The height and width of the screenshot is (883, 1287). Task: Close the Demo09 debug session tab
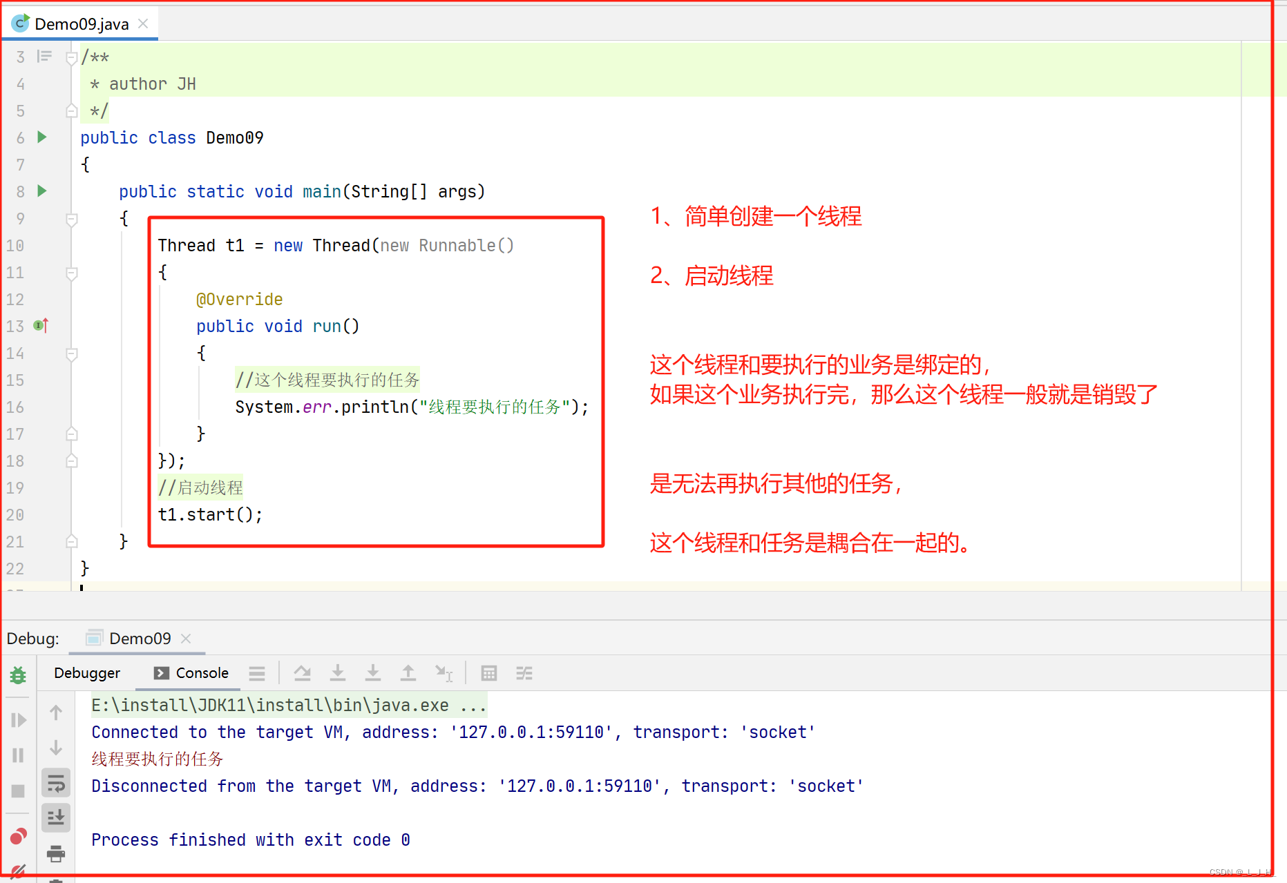(x=186, y=639)
